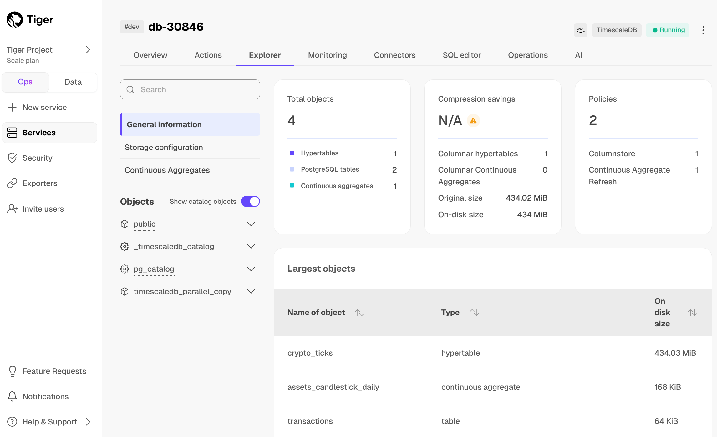
Task: Expand the _timescaledb_catalog schema
Action: point(251,246)
